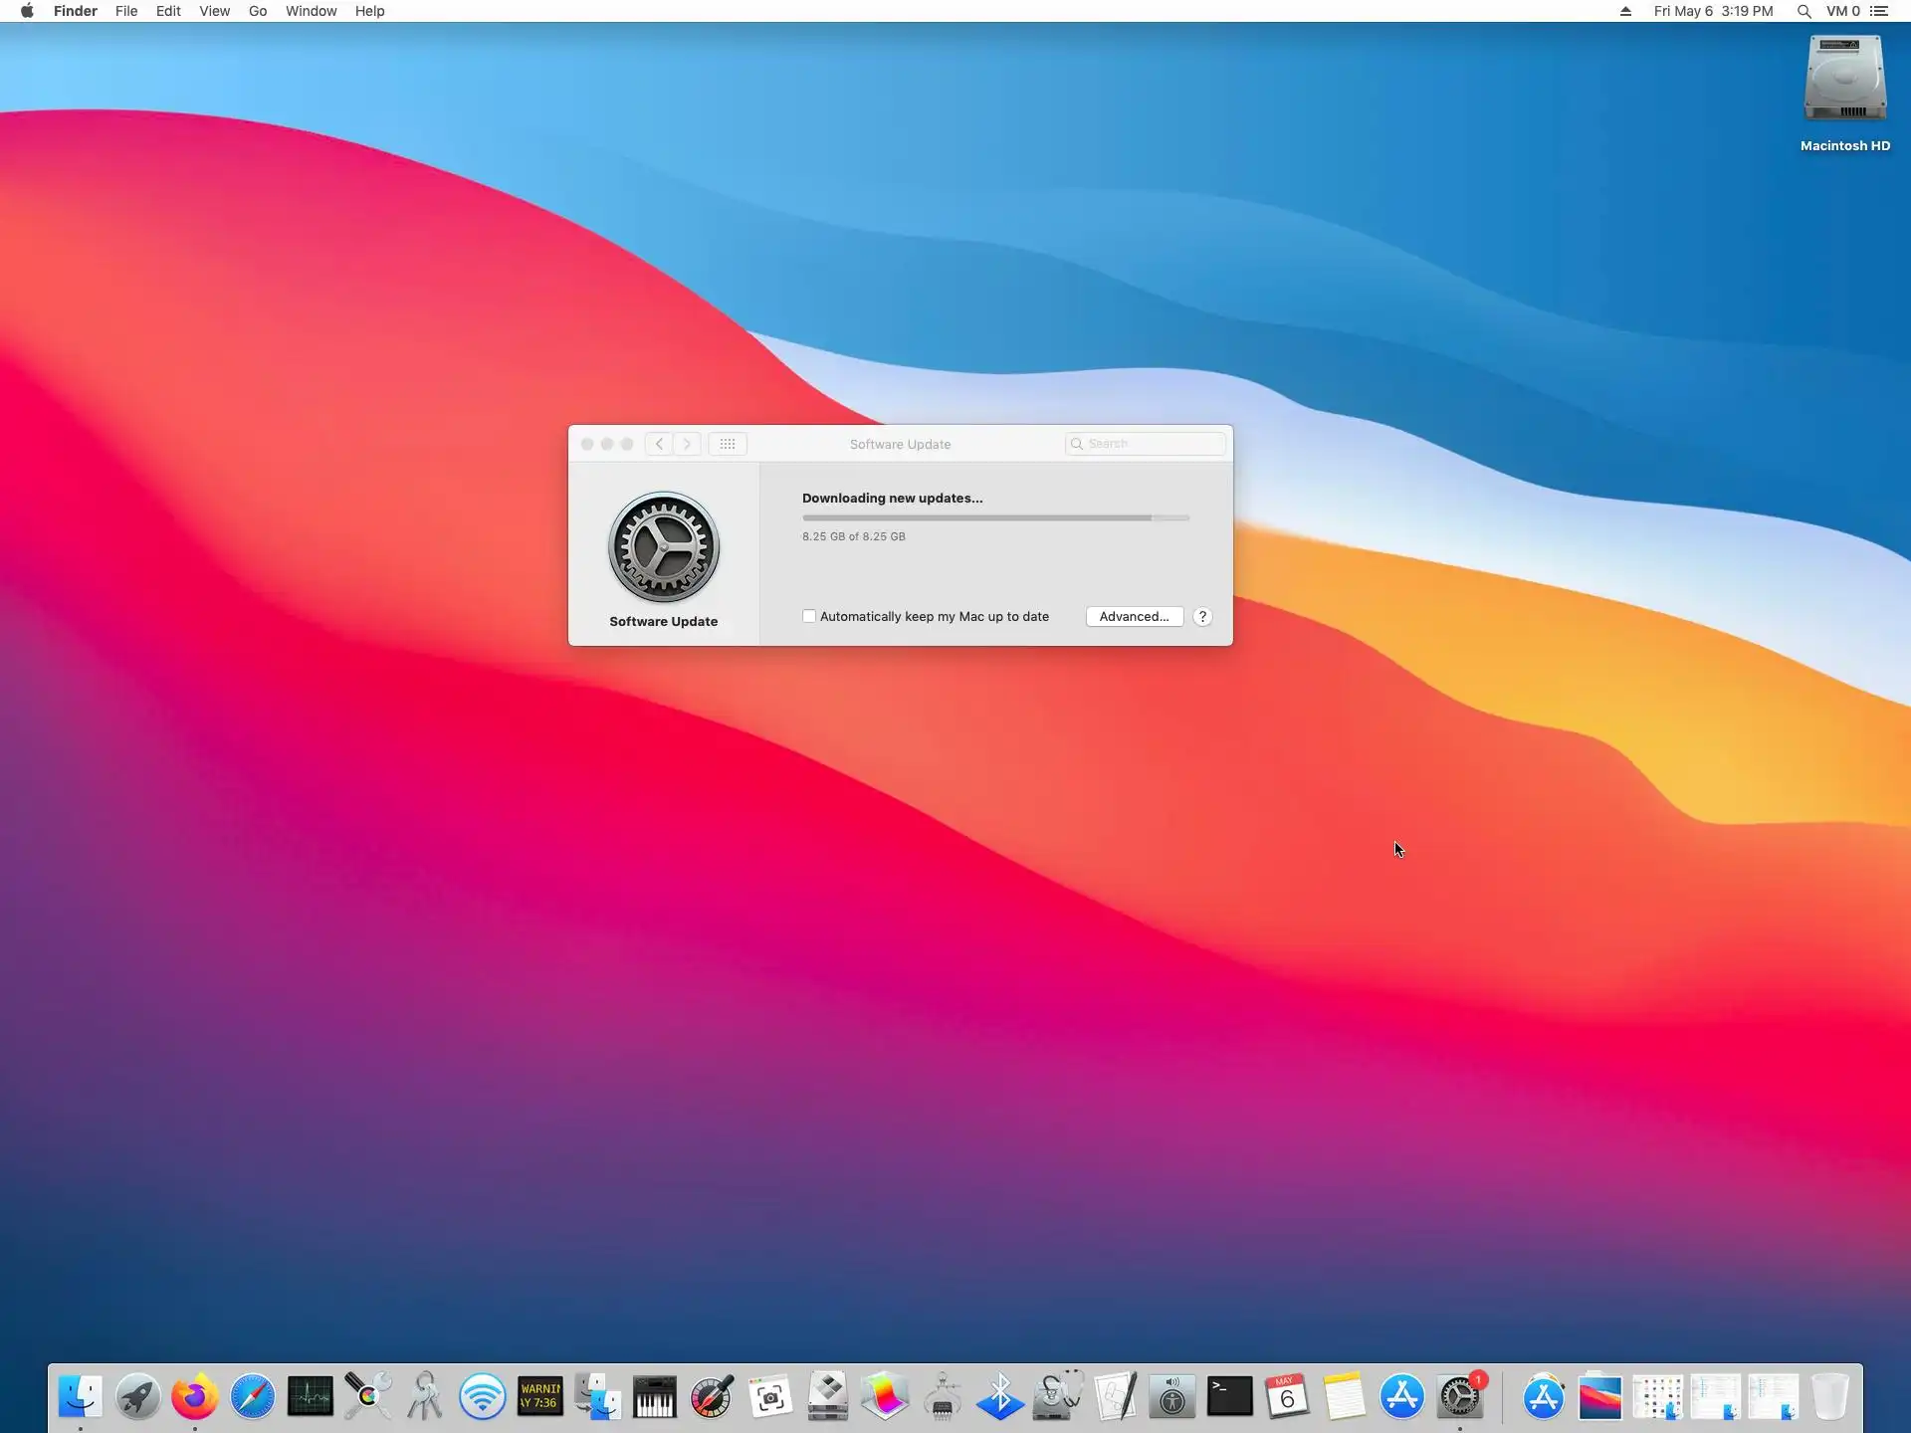Image resolution: width=1911 pixels, height=1433 pixels.
Task: Open the Calendar Dock icon
Action: pyautogui.click(x=1287, y=1397)
